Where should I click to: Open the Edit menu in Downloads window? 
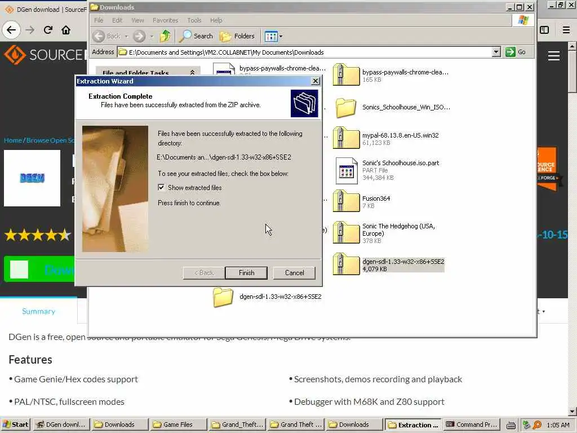(117, 20)
